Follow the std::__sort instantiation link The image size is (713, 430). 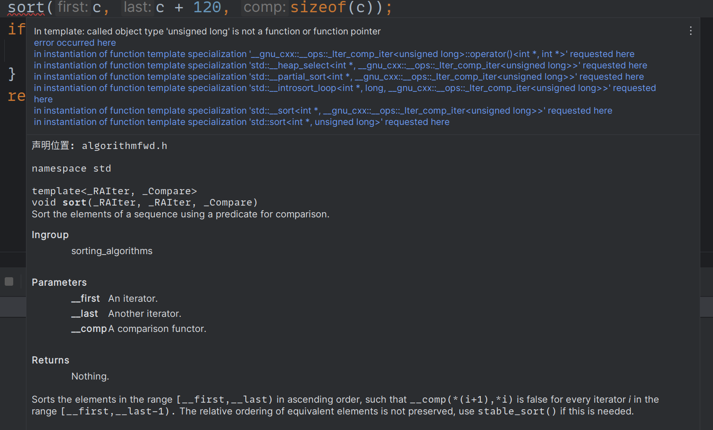(323, 110)
